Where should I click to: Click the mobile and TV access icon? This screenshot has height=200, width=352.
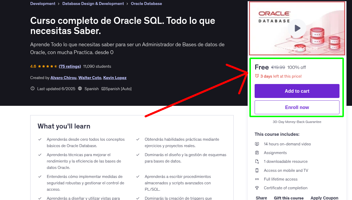tap(257, 170)
